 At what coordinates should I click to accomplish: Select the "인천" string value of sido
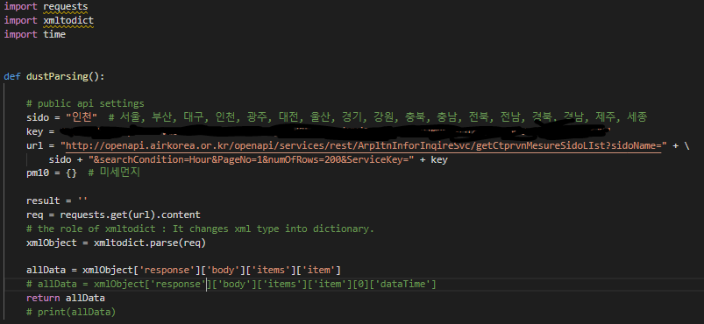(82, 117)
